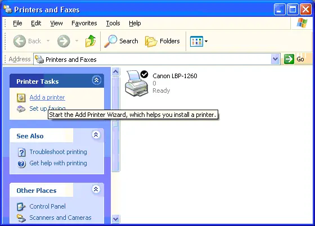
Task: Click the Get help with printing icon
Action: 21,164
